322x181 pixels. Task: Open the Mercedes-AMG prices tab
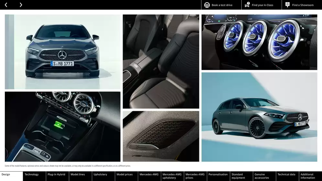point(195,176)
